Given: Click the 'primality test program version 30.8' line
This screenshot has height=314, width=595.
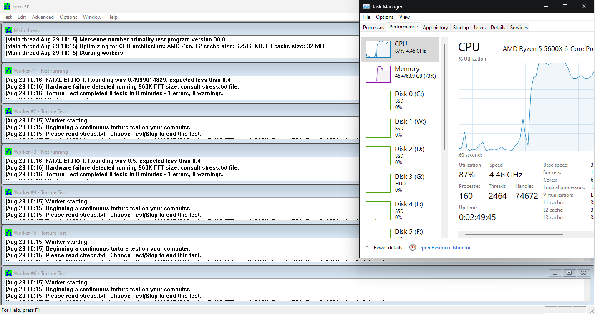Looking at the screenshot, I should pos(115,39).
